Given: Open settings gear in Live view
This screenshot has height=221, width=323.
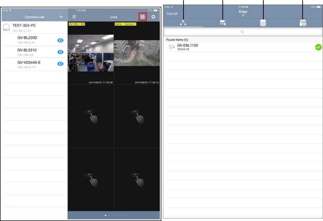Looking at the screenshot, I should [x=153, y=17].
